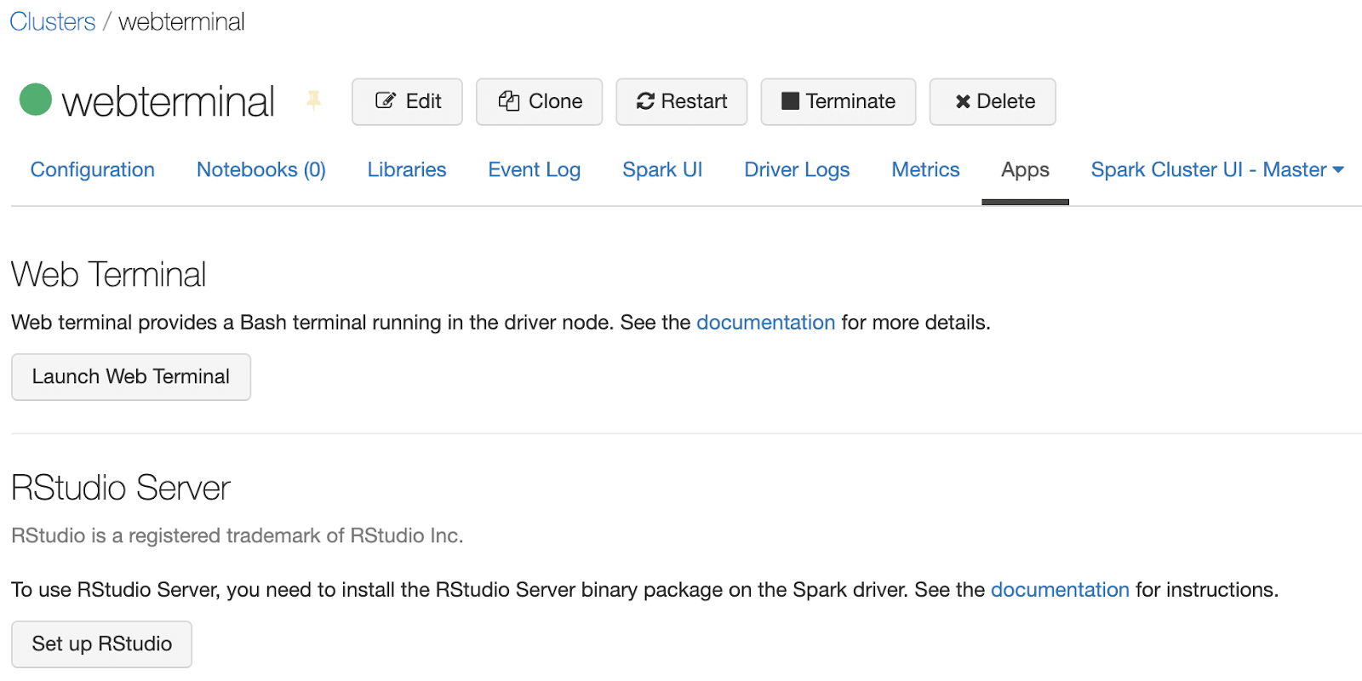
Task: Open the Web Terminal documentation link
Action: (x=765, y=323)
